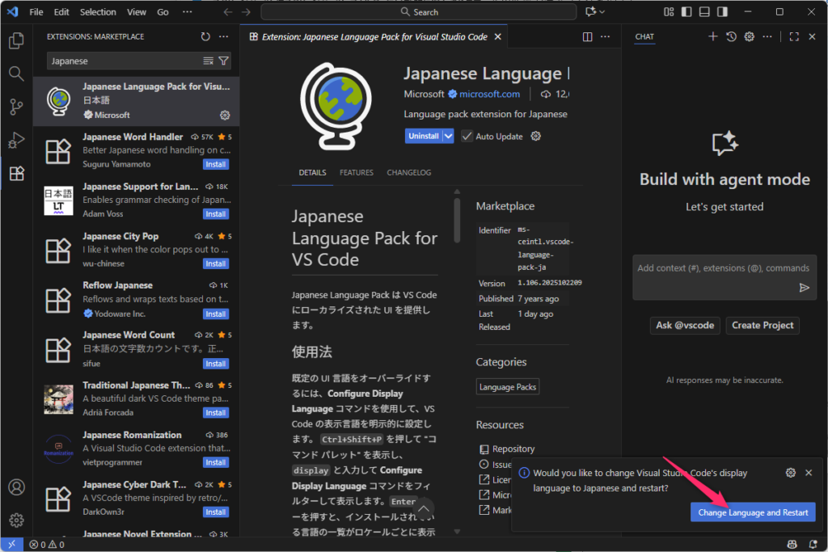Show chat history clock icon
This screenshot has width=828, height=552.
pyautogui.click(x=731, y=36)
